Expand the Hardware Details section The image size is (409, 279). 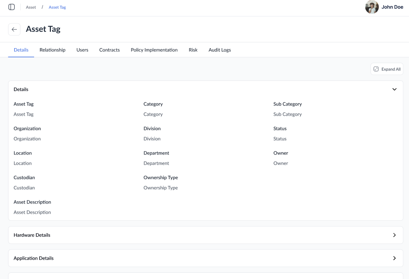[205, 235]
